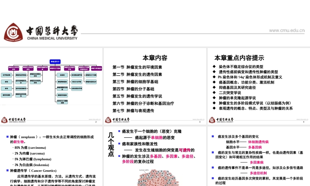Image resolution: width=310 pixels, height=186 pixels.
Task: Click the 本章内容 slide title
Action: [155, 58]
